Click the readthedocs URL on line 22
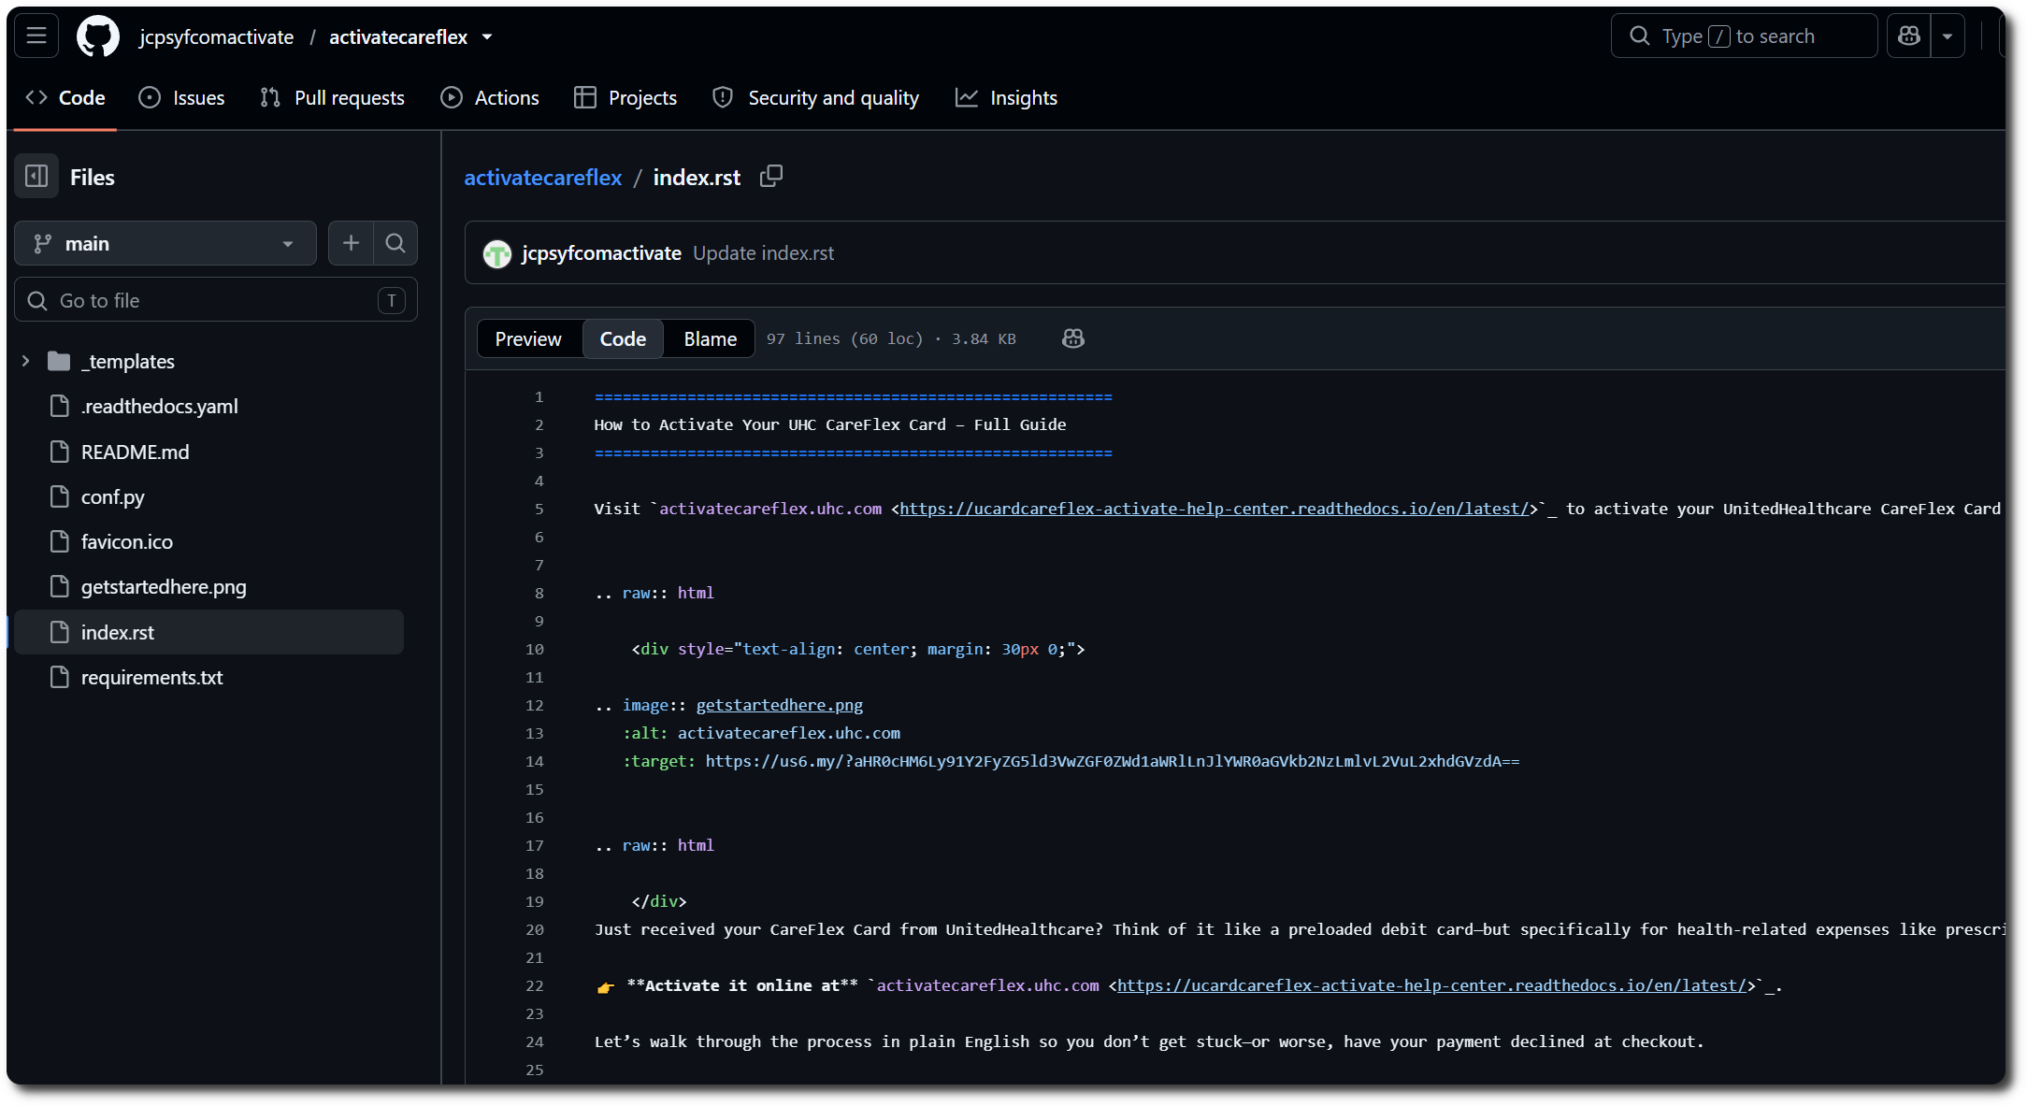The width and height of the screenshot is (2027, 1106). [x=1431, y=985]
